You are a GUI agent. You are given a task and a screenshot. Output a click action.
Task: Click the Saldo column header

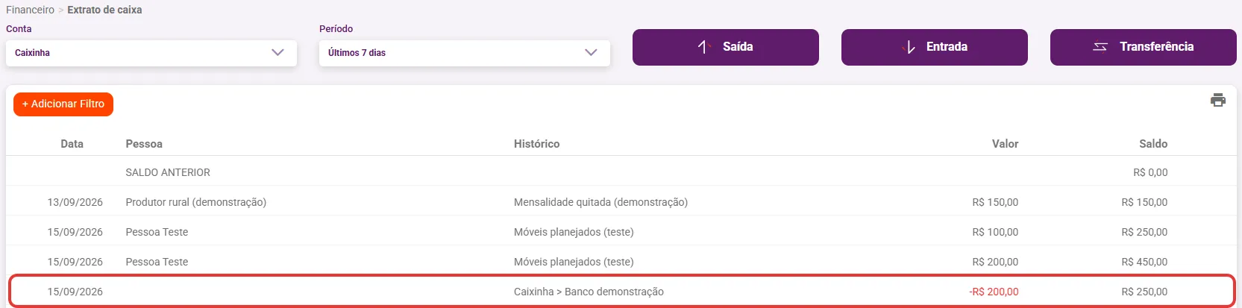[x=1153, y=144]
